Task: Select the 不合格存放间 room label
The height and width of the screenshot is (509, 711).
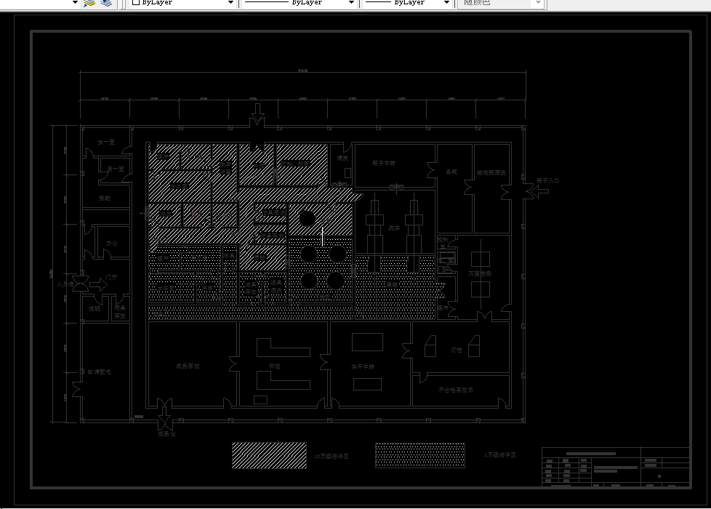Action: (x=456, y=390)
